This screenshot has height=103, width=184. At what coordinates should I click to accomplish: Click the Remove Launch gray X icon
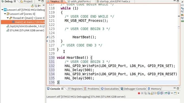[142, 93]
